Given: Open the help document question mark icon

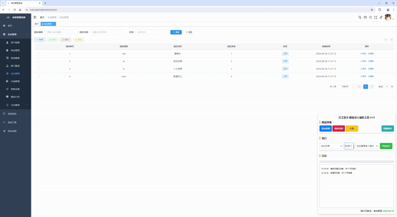Looking at the screenshot, I should coord(370,17).
